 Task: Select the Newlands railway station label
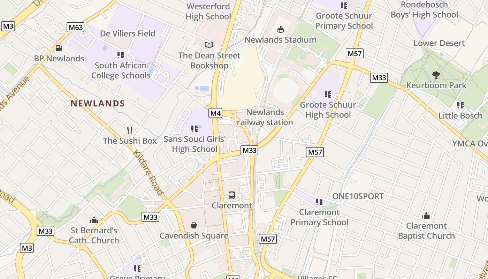click(265, 117)
